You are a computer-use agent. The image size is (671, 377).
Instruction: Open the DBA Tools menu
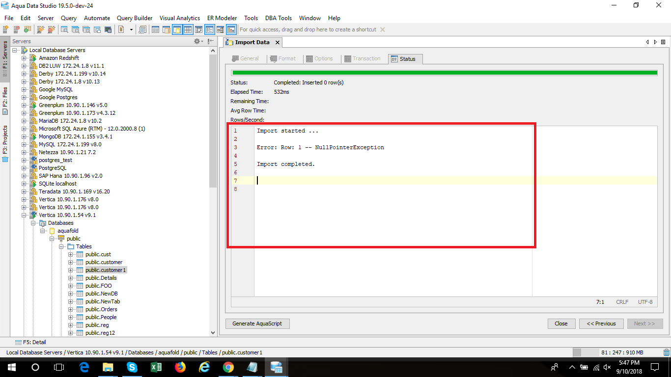click(279, 18)
